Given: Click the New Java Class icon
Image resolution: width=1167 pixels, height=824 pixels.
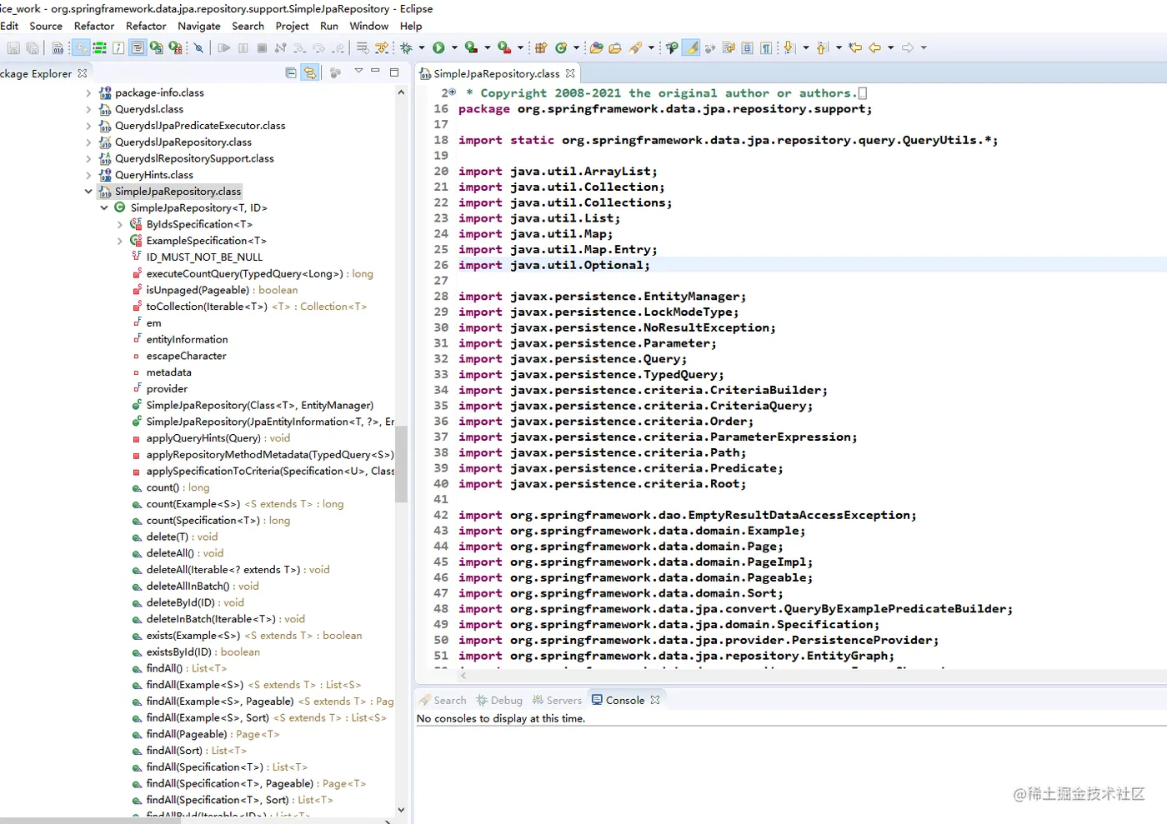Looking at the screenshot, I should [x=561, y=47].
